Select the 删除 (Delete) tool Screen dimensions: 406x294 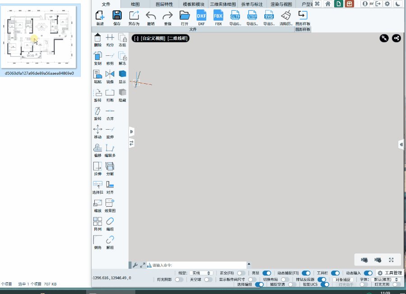[97, 38]
